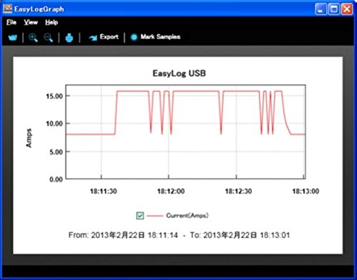Click the open file folder icon
Image resolution: width=357 pixels, height=280 pixels.
[13, 38]
